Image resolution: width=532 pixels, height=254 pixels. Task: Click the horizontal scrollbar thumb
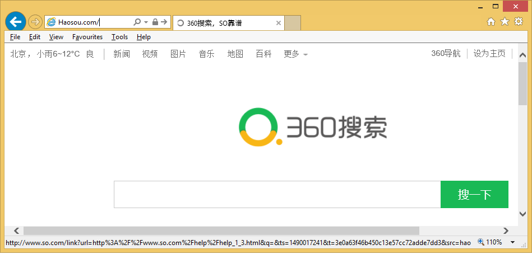221,231
